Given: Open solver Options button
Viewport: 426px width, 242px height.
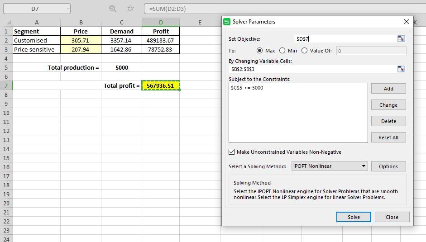Looking at the screenshot, I should tap(388, 166).
